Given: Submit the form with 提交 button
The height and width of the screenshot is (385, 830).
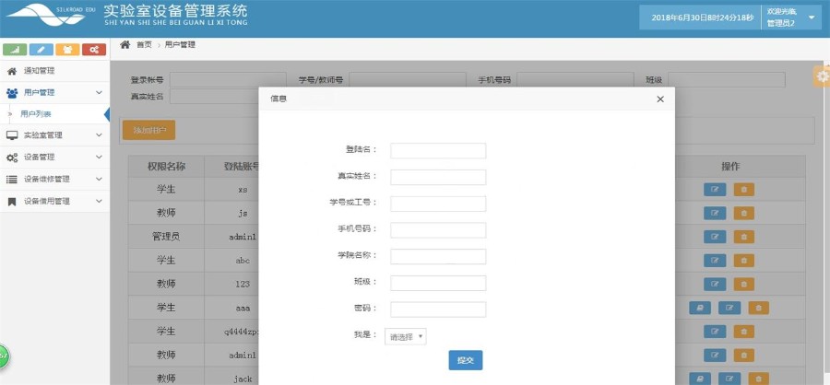Looking at the screenshot, I should (466, 360).
